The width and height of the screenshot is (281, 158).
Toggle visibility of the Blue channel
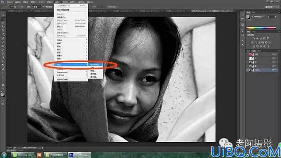(248, 66)
